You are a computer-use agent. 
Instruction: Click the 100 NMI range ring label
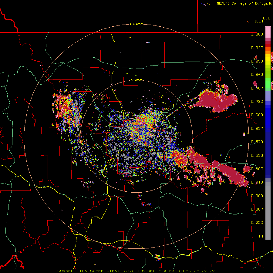click(136, 24)
